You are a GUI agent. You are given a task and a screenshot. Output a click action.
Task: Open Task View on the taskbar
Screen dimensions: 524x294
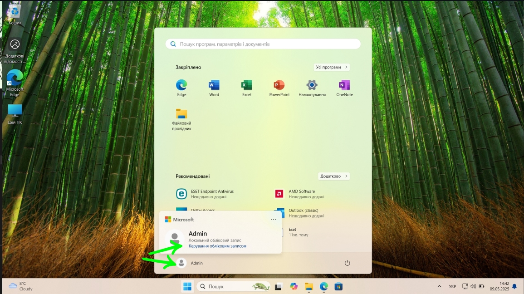(x=279, y=286)
